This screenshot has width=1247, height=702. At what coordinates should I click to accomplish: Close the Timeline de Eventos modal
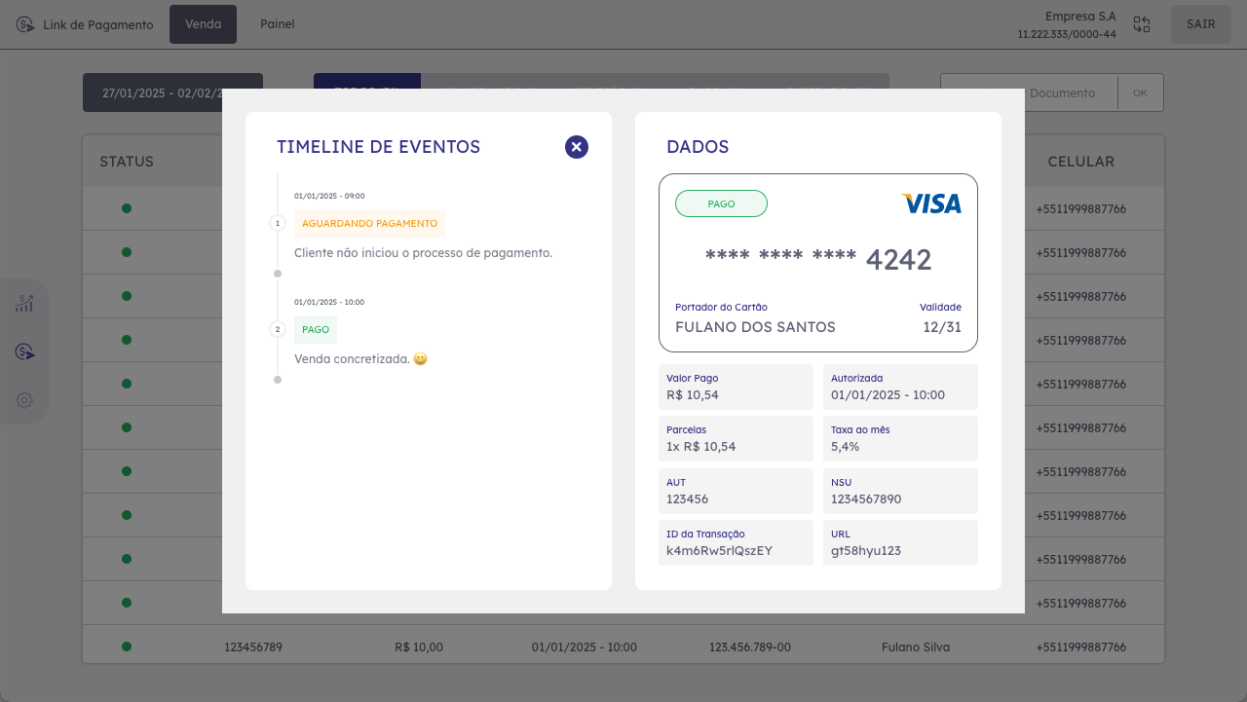[x=577, y=147]
